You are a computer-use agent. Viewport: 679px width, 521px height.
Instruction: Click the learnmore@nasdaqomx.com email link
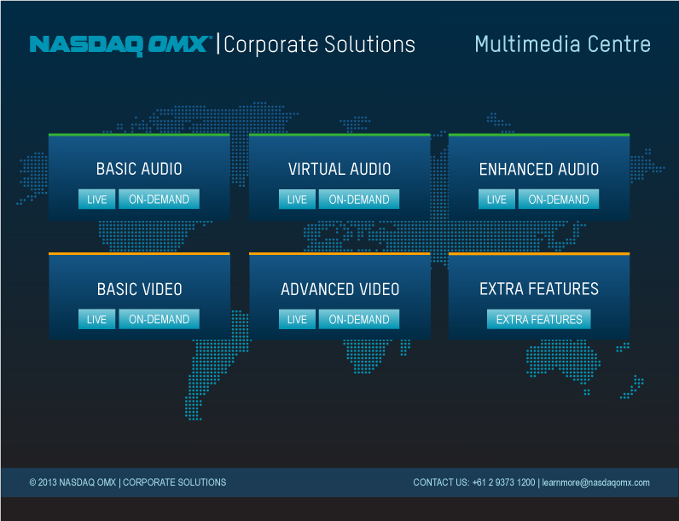[596, 483]
